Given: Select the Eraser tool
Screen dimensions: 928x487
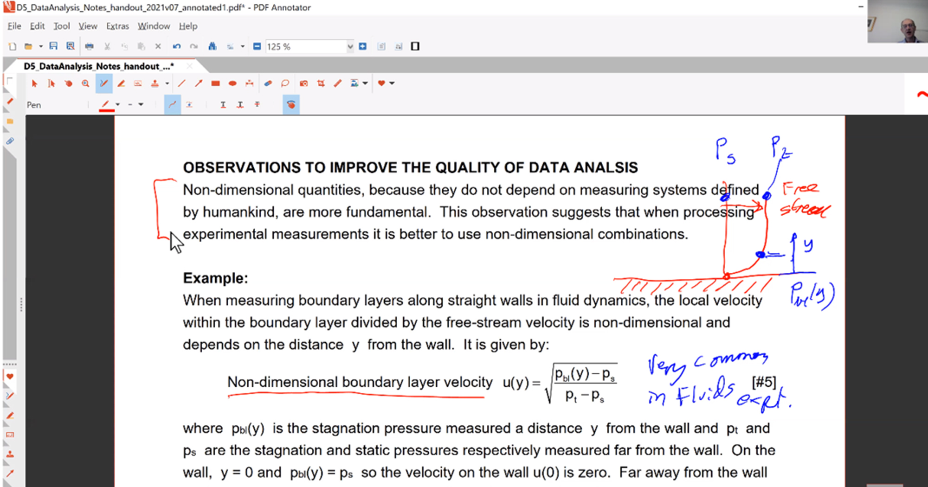Looking at the screenshot, I should 268,83.
